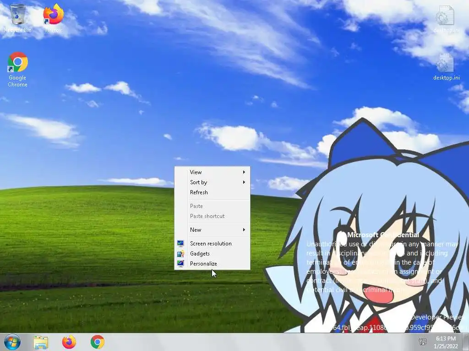Screen dimensions: 469x351
Task: Click the Gadgets icon in the menu
Action: pos(180,254)
